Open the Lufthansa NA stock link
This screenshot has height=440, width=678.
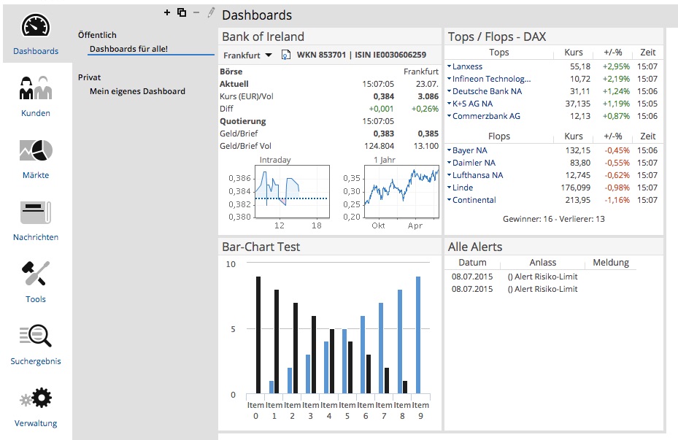click(x=477, y=175)
